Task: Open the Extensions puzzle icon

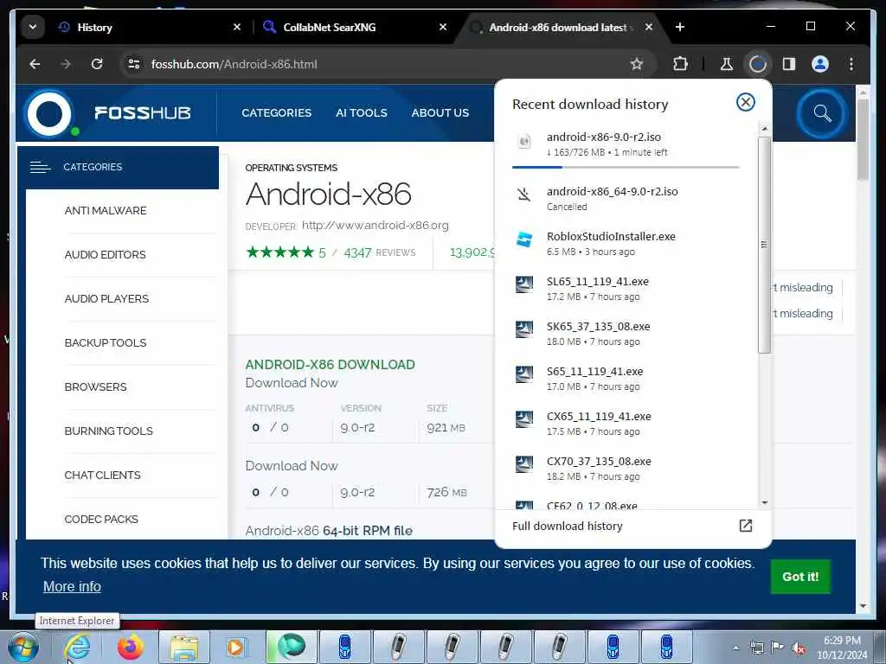Action: 681,64
